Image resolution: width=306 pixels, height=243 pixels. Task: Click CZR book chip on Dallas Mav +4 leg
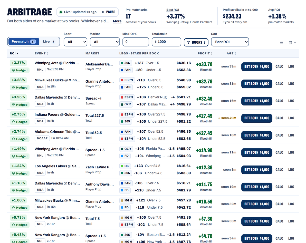coord(126,104)
